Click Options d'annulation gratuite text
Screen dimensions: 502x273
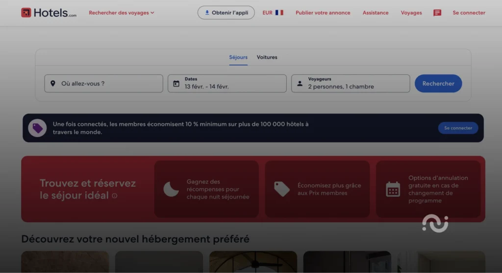pyautogui.click(x=438, y=189)
